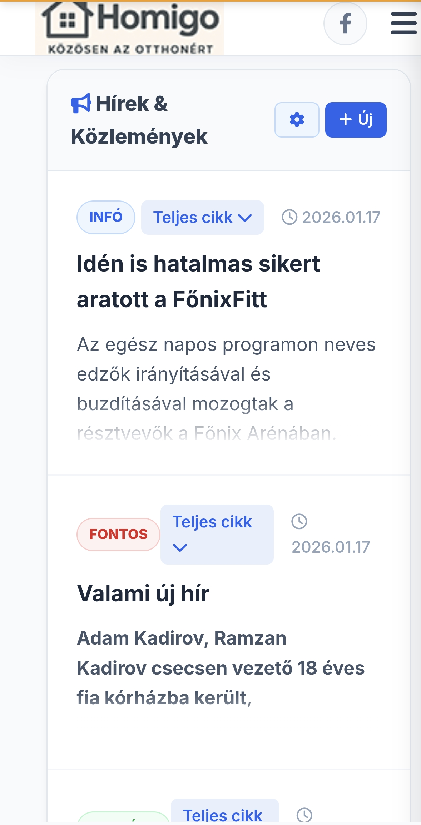Open the Facebook page icon
421x825 pixels.
pyautogui.click(x=345, y=24)
